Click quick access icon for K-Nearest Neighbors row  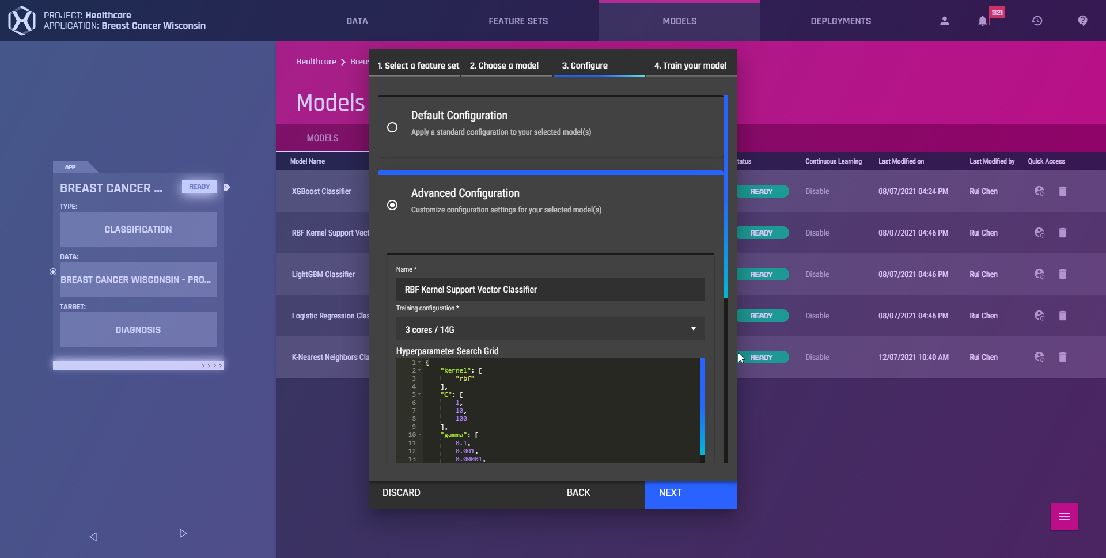[1039, 357]
